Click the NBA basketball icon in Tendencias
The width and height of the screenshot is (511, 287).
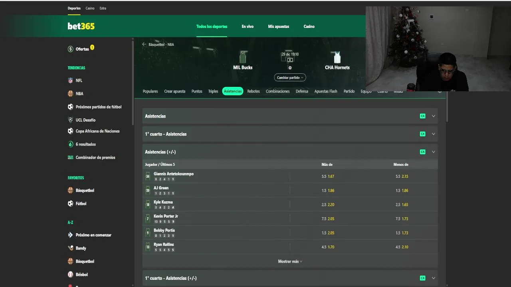tap(71, 94)
